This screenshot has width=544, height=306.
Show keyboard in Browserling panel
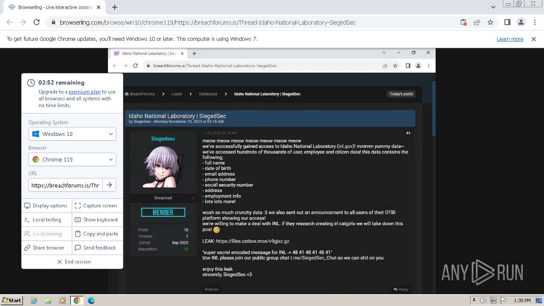pos(97,220)
